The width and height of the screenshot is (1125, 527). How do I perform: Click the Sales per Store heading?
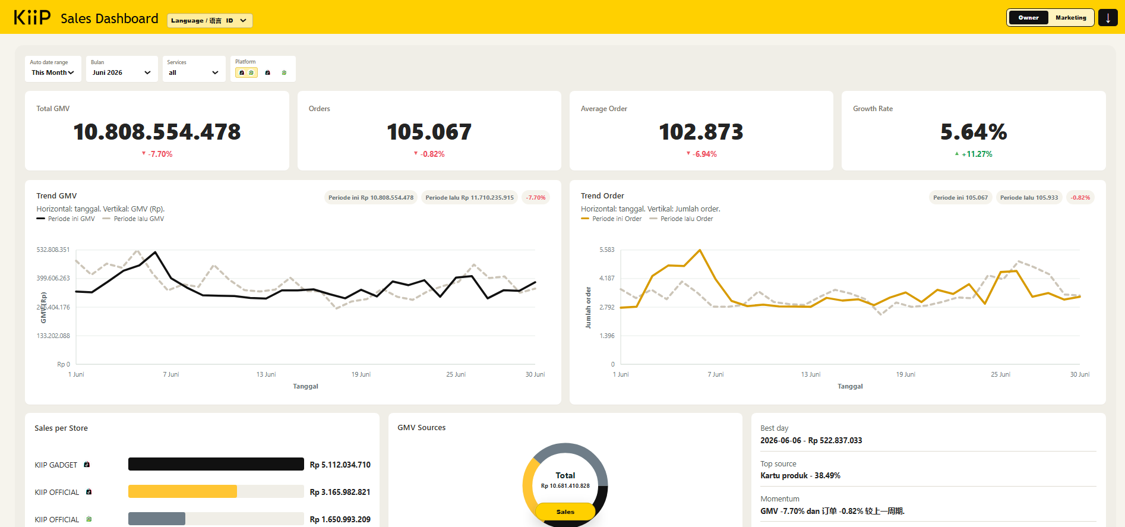coord(61,428)
